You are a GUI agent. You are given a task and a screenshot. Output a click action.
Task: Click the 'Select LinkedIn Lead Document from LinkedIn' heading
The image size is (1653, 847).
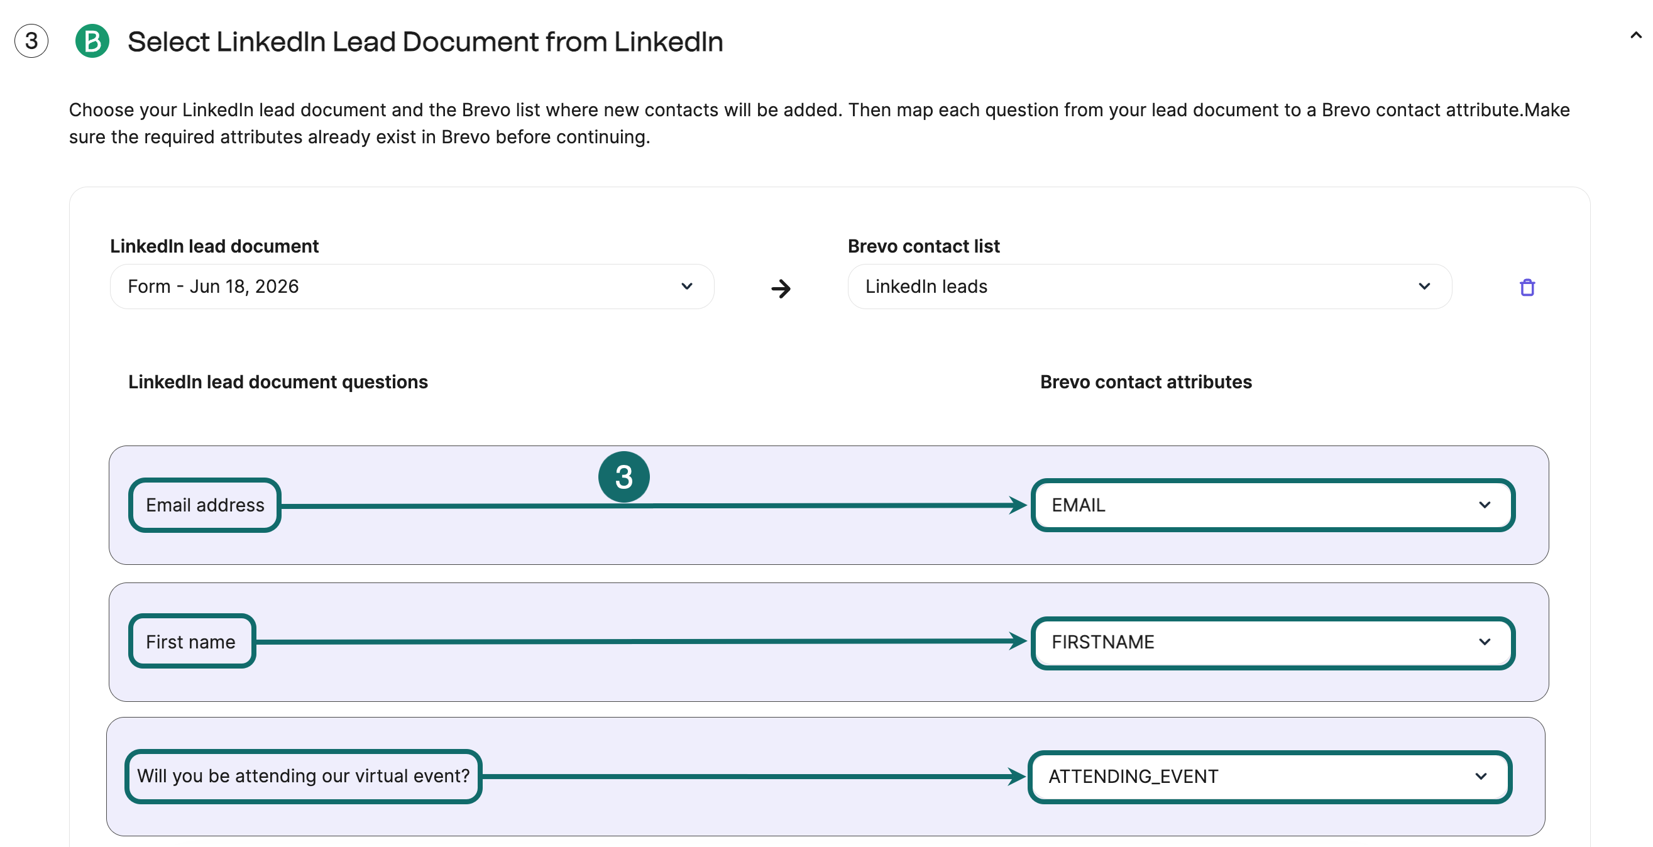click(425, 41)
